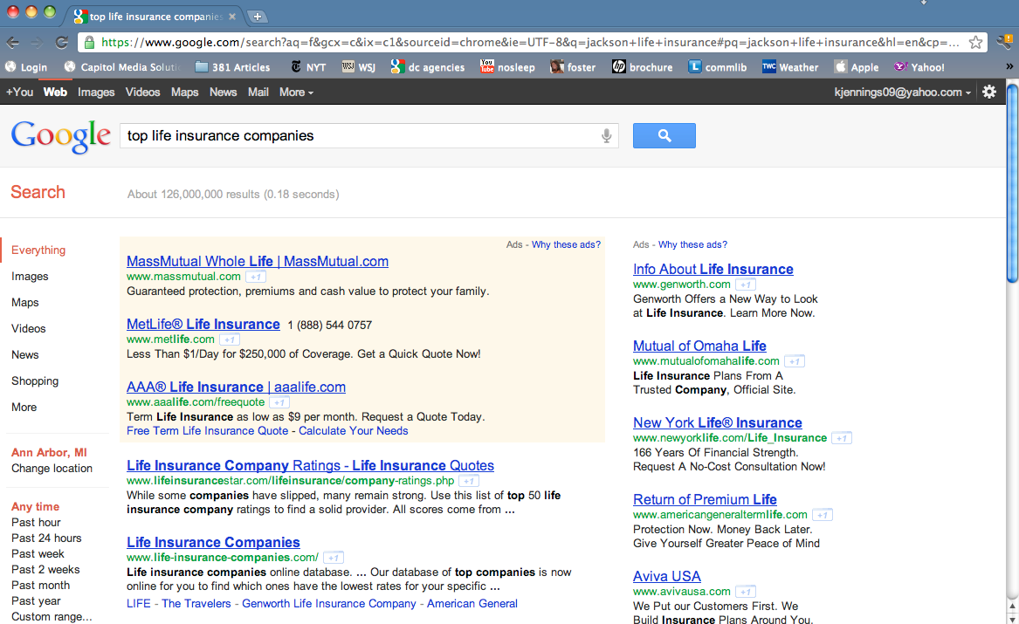The width and height of the screenshot is (1019, 624).
Task: Show more bookmarks with the chevron
Action: tap(1009, 67)
